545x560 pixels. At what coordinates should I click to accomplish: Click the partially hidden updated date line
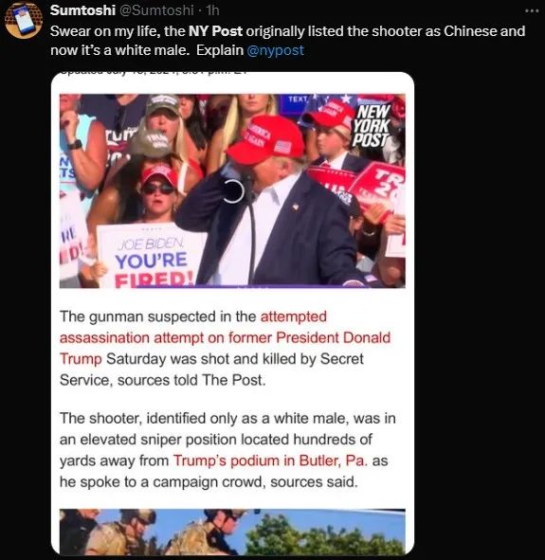click(154, 73)
